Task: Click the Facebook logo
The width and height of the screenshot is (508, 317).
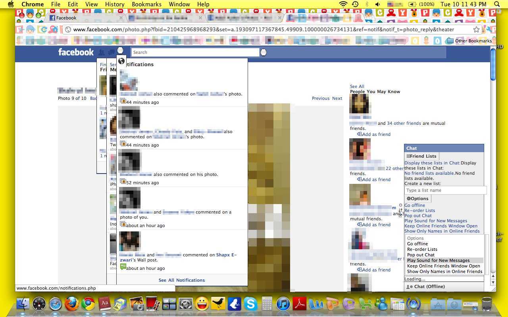Action: point(76,52)
